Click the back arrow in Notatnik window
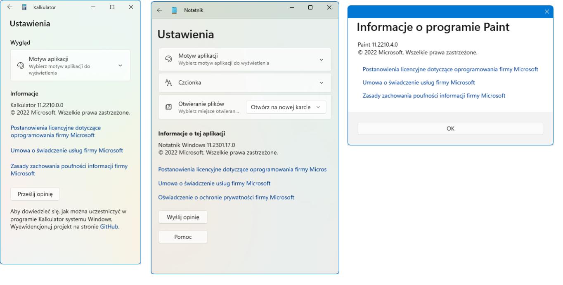 click(159, 10)
